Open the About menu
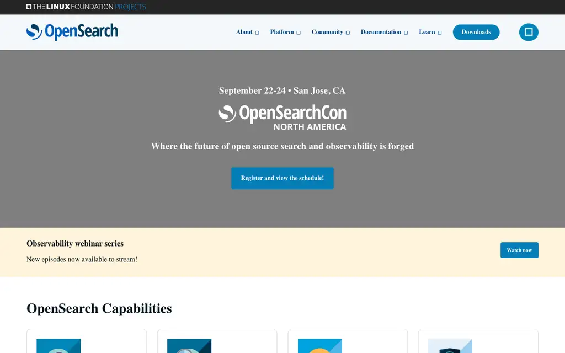This screenshot has width=565, height=353. click(x=244, y=32)
